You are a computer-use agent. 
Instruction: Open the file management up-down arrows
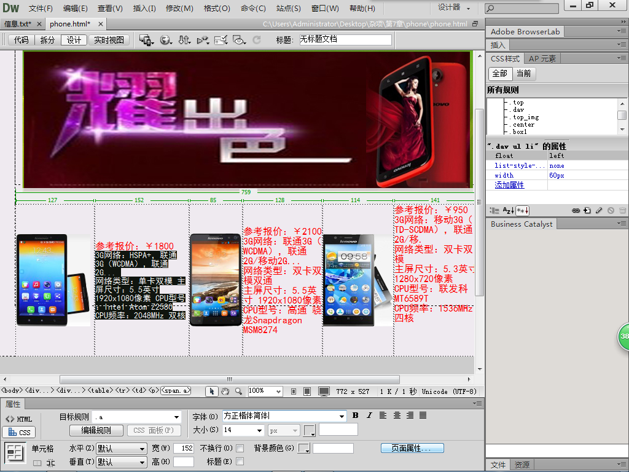(x=184, y=40)
